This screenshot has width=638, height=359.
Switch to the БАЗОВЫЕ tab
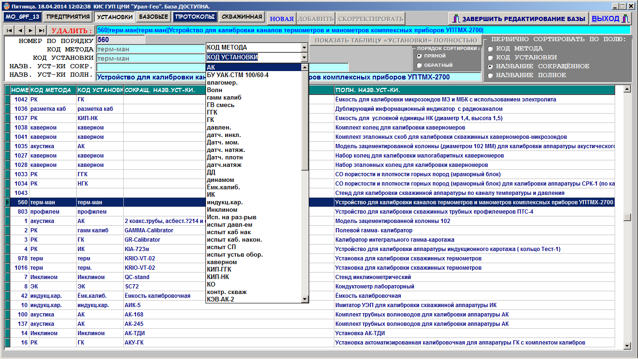[x=154, y=17]
